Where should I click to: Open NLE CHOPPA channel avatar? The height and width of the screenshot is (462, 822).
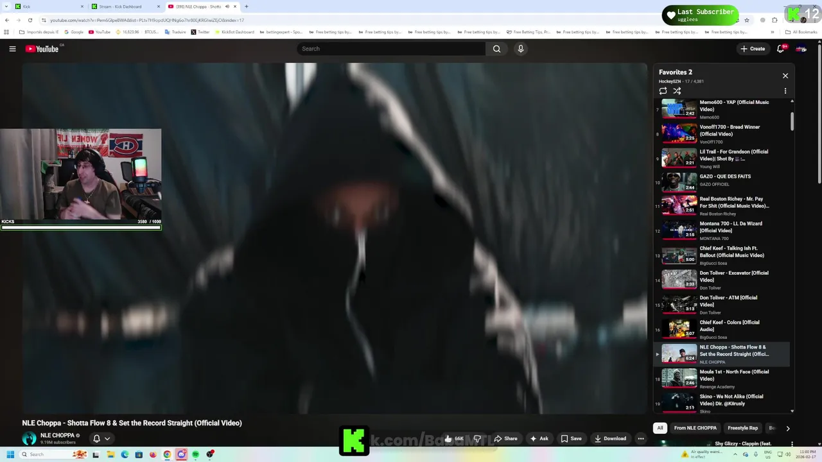point(30,439)
